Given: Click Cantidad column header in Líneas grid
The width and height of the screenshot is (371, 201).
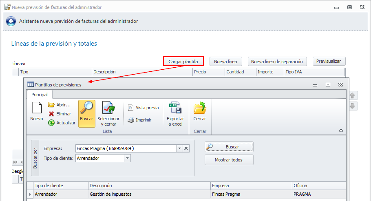Looking at the screenshot, I should [x=241, y=72].
